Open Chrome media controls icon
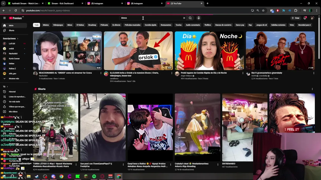 tap(304, 10)
